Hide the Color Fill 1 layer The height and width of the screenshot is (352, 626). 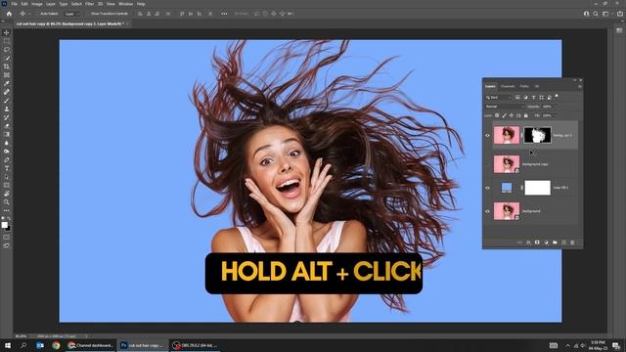click(x=487, y=188)
